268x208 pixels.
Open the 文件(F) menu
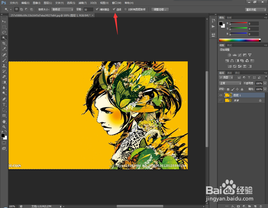14,3
